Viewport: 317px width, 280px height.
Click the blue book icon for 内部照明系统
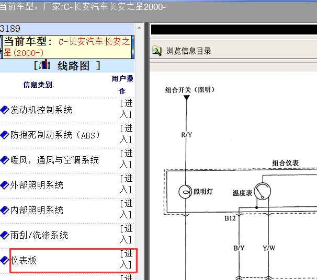(5, 210)
